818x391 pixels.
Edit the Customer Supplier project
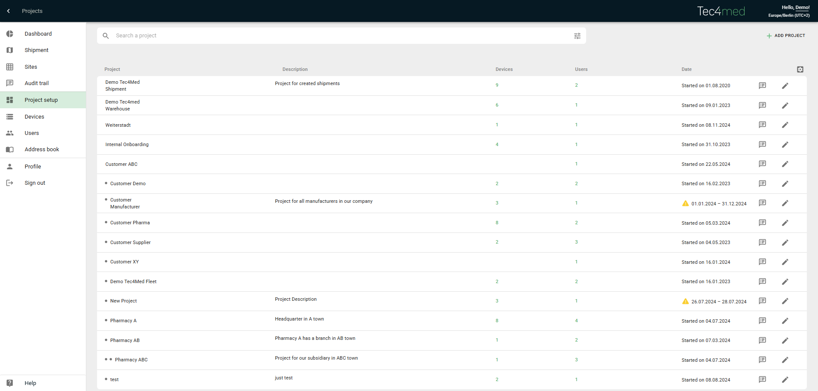[x=785, y=242]
